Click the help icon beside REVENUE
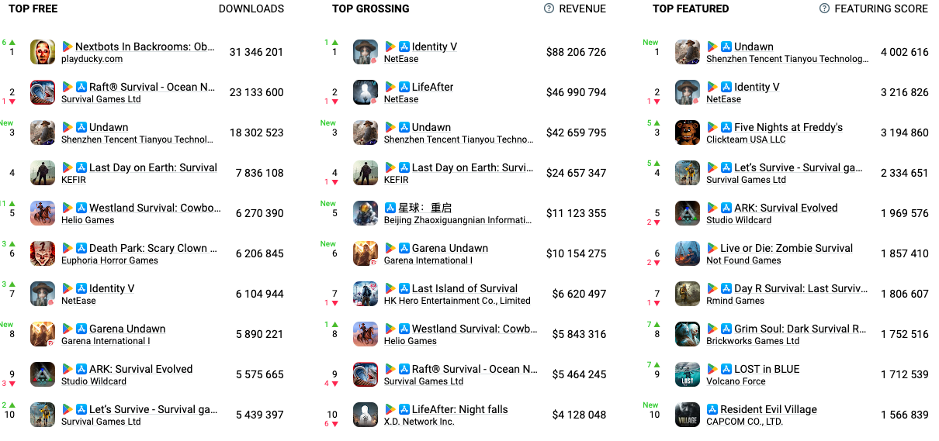Image resolution: width=939 pixels, height=441 pixels. click(549, 9)
